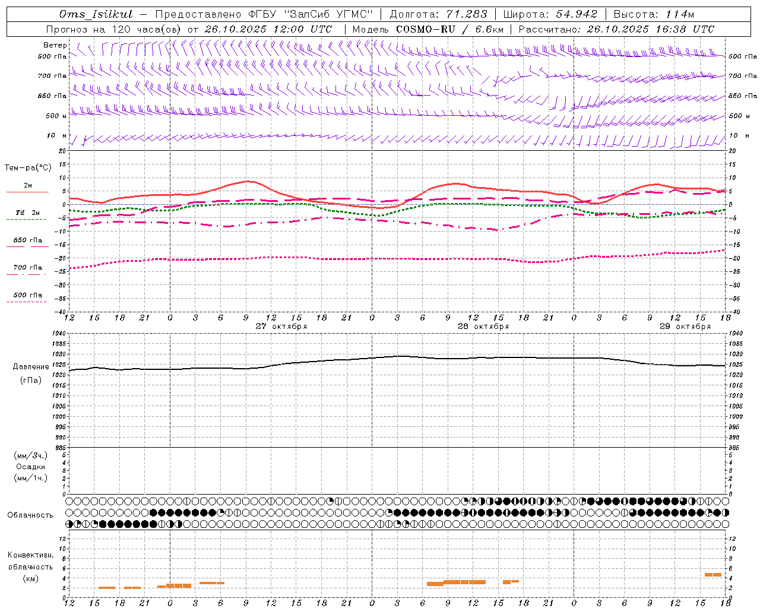Click the Осадки panel label
The height and width of the screenshot is (608, 760).
(x=31, y=467)
